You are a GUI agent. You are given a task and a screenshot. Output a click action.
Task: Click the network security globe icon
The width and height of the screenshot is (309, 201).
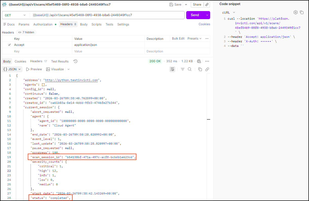pos(199,61)
